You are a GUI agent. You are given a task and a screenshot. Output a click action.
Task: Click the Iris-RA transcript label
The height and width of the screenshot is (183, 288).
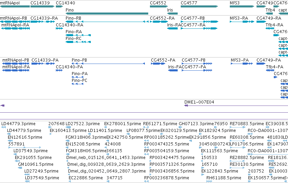point(174,25)
